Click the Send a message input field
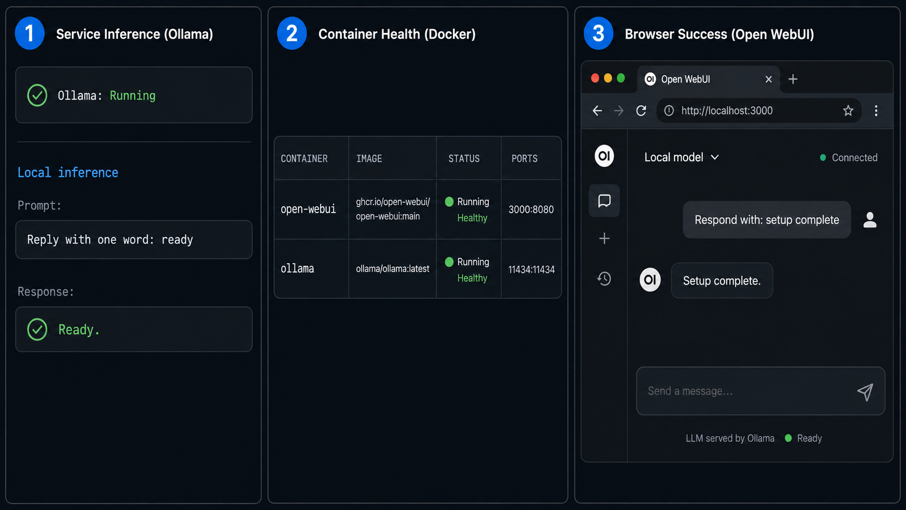Viewport: 906px width, 510px height. 760,391
